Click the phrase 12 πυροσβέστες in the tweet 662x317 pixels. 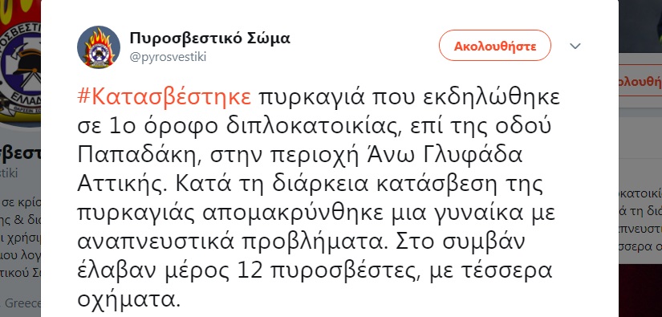[x=323, y=271]
